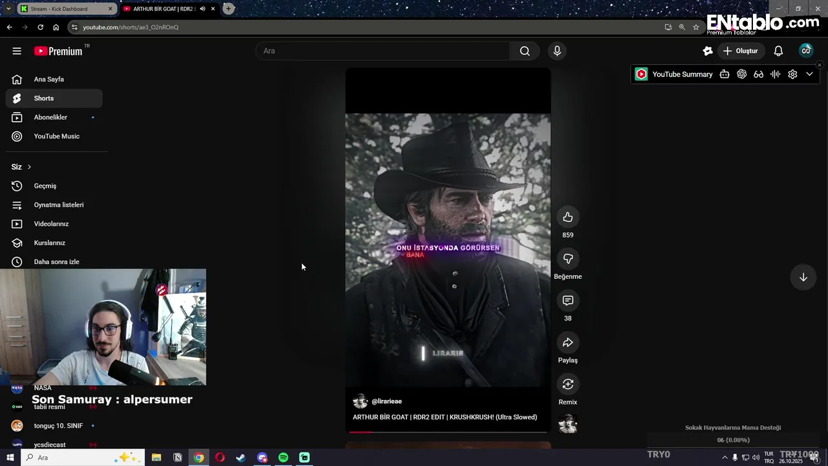The height and width of the screenshot is (466, 828).
Task: Click the Oluştur create button
Action: coord(741,51)
